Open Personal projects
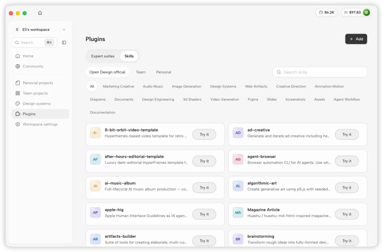Screen dimensions: 383x252 point(40,83)
